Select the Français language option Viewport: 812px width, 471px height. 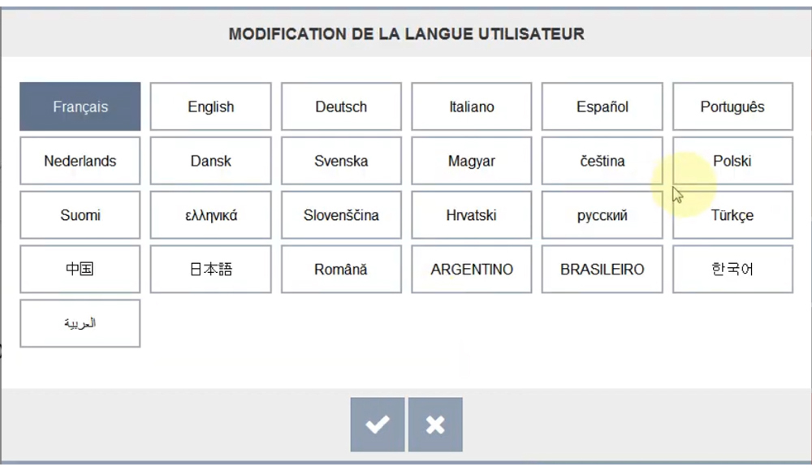tap(80, 106)
